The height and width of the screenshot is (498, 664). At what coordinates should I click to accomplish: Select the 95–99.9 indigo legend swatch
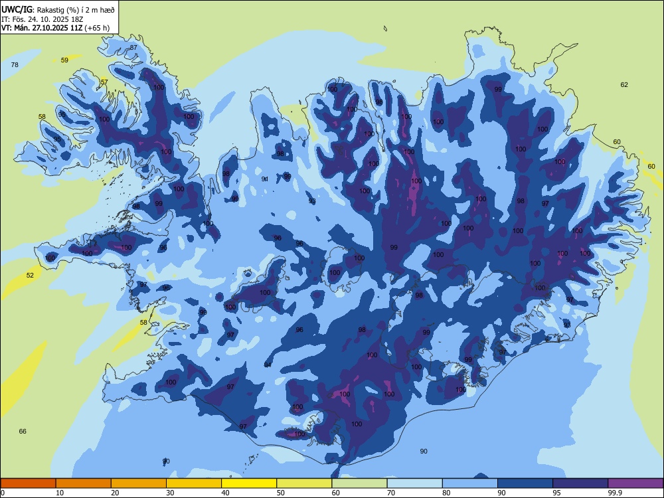click(x=580, y=483)
